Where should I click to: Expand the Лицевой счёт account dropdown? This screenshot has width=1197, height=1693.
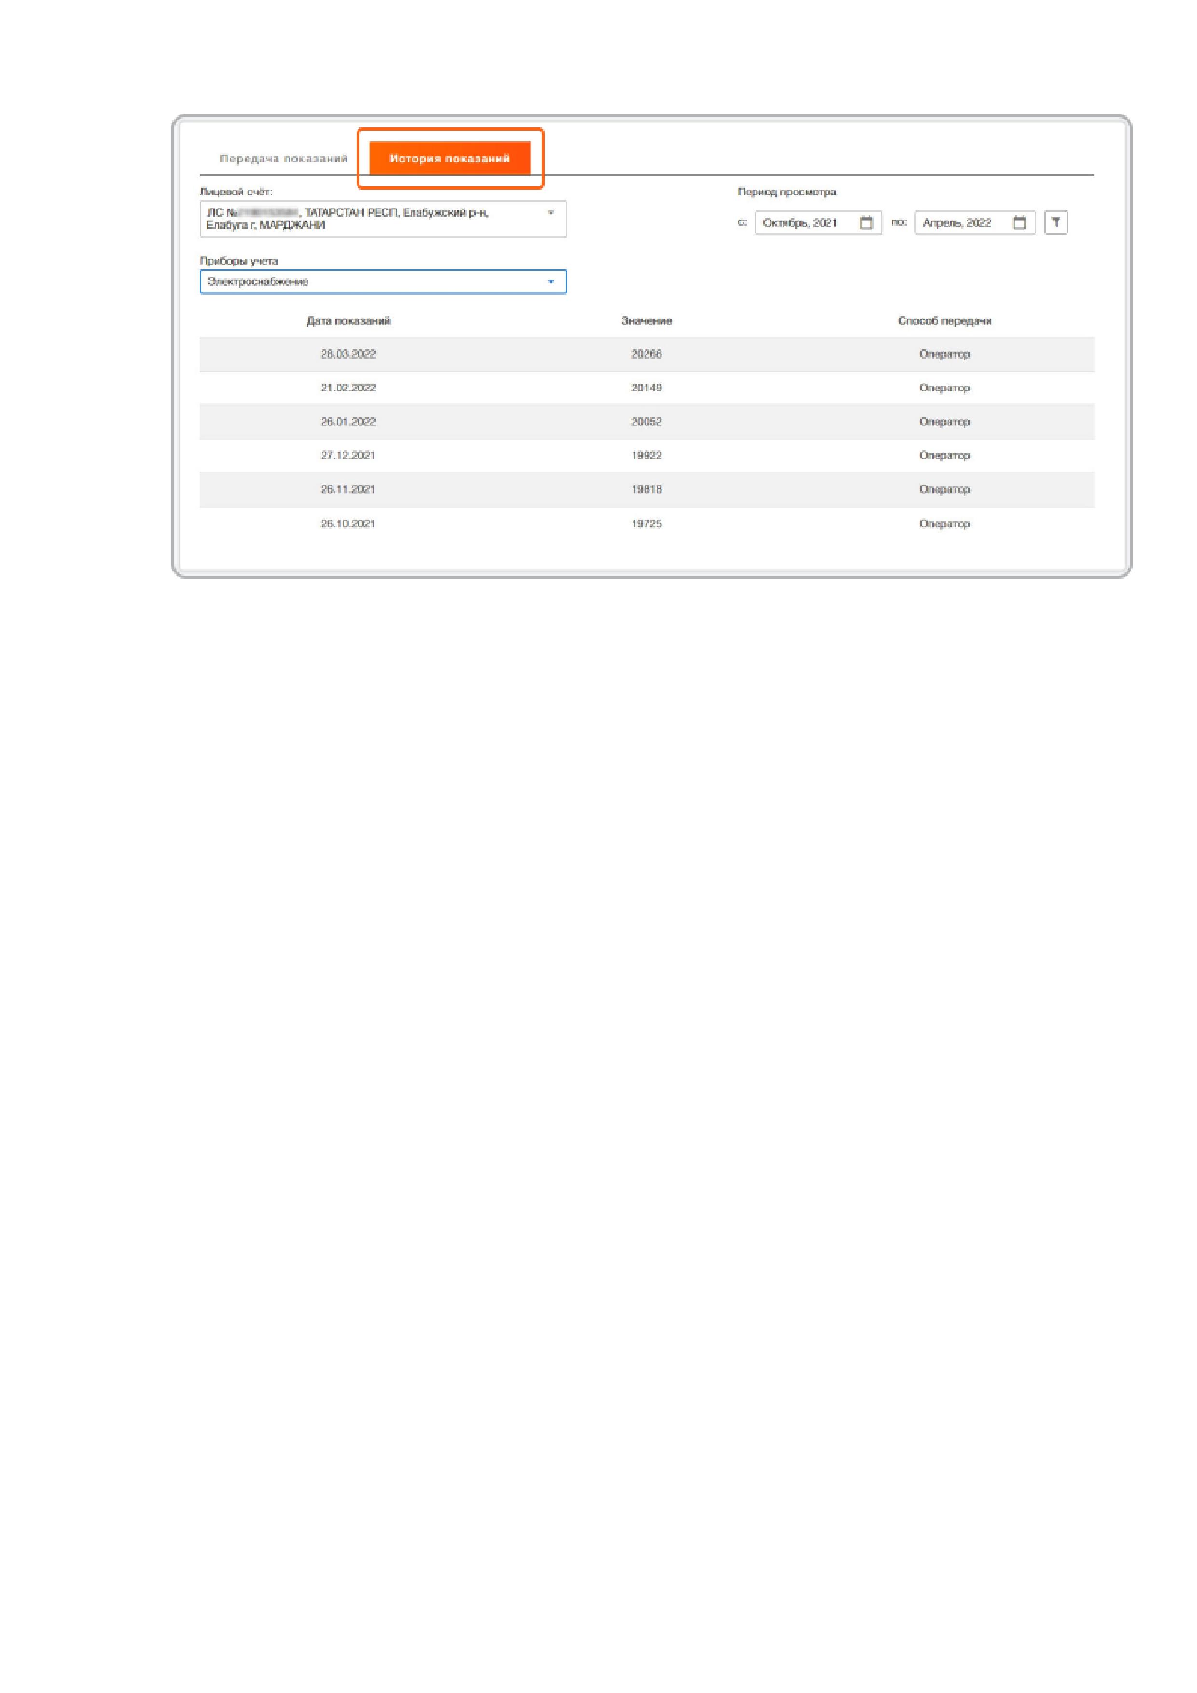click(369, 219)
